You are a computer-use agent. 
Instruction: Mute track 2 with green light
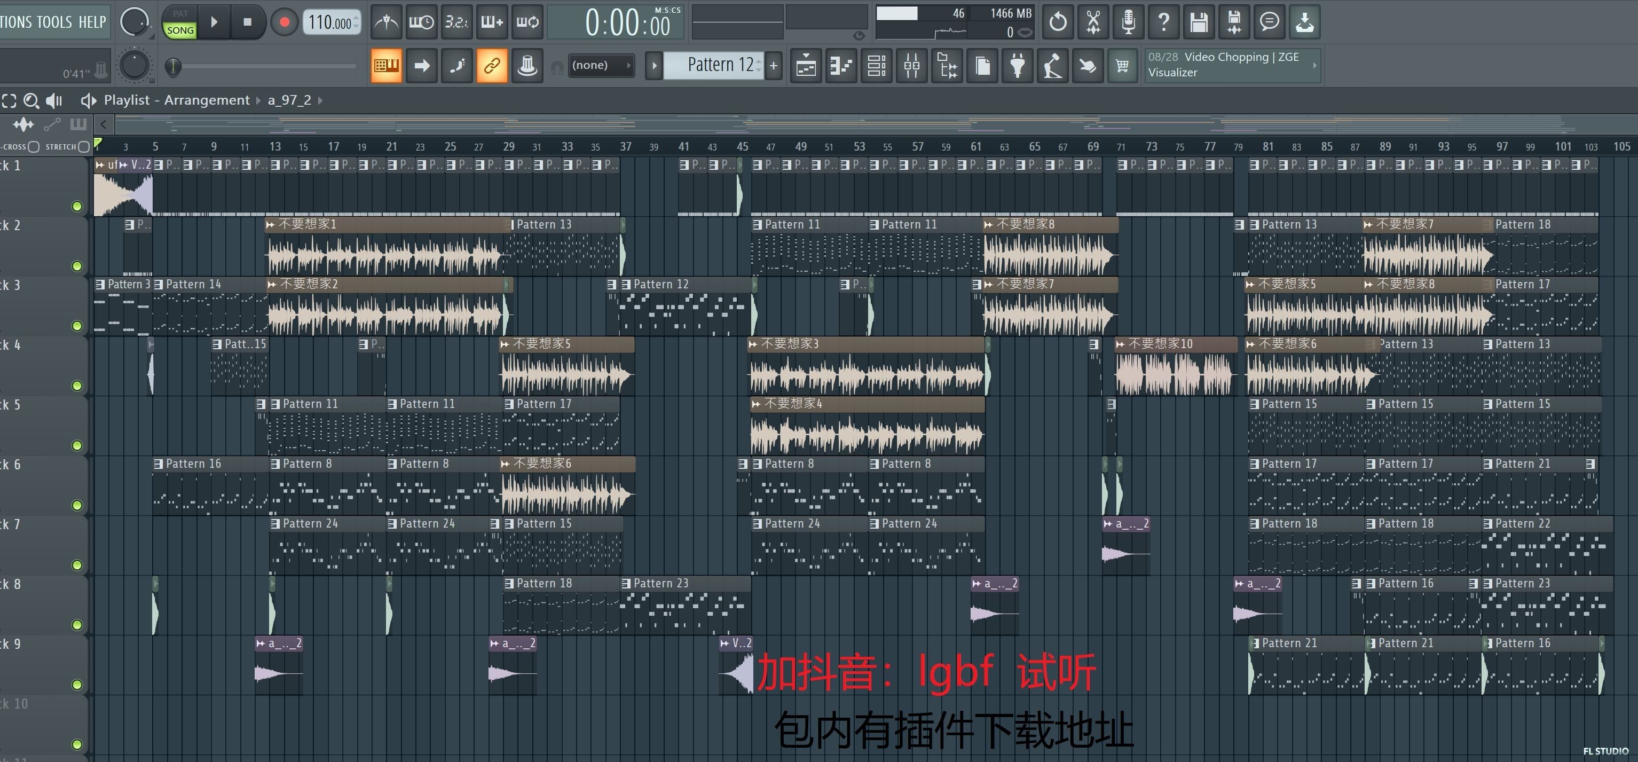point(77,266)
